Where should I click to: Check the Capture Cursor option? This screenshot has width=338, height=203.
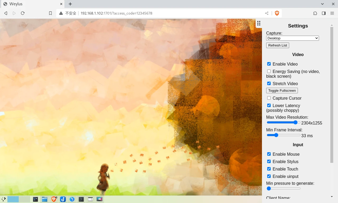coord(269,98)
